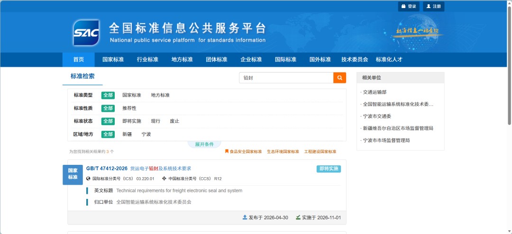
Task: Open 国际标准 navigation item
Action: click(x=286, y=60)
